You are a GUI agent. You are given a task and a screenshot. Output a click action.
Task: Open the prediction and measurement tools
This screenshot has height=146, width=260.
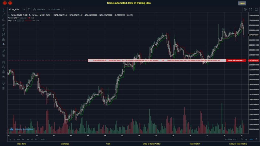4,39
